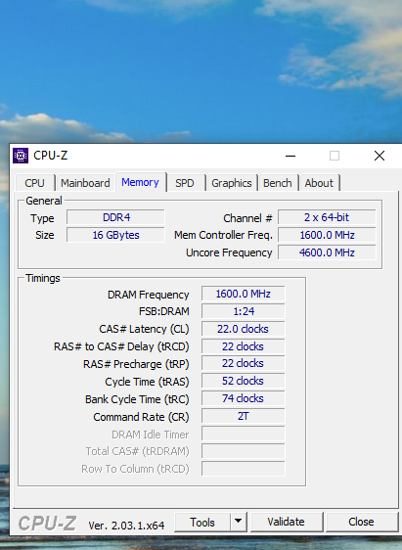The width and height of the screenshot is (402, 550).
Task: Click the Size field showing 16 GBytes
Action: pyautogui.click(x=115, y=235)
